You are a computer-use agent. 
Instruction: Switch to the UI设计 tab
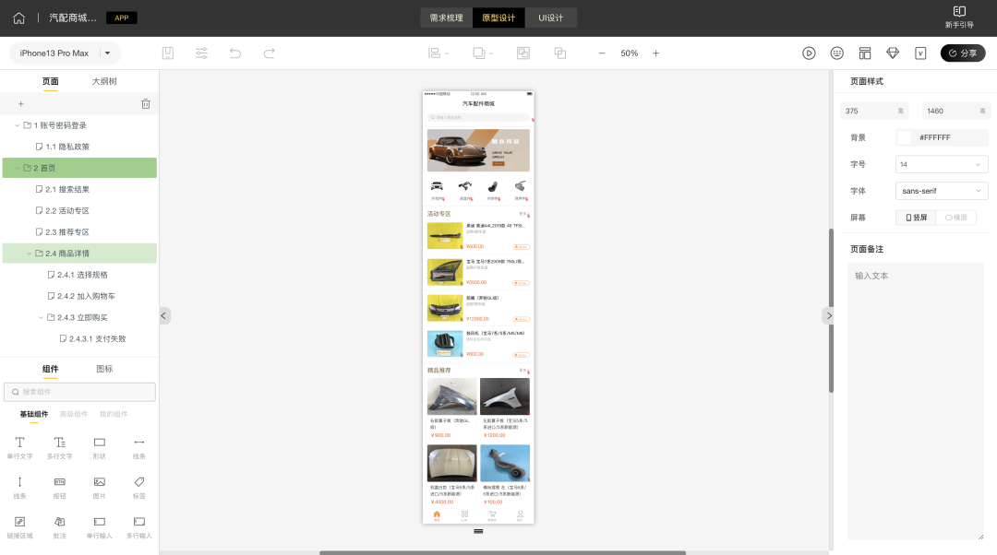point(550,18)
